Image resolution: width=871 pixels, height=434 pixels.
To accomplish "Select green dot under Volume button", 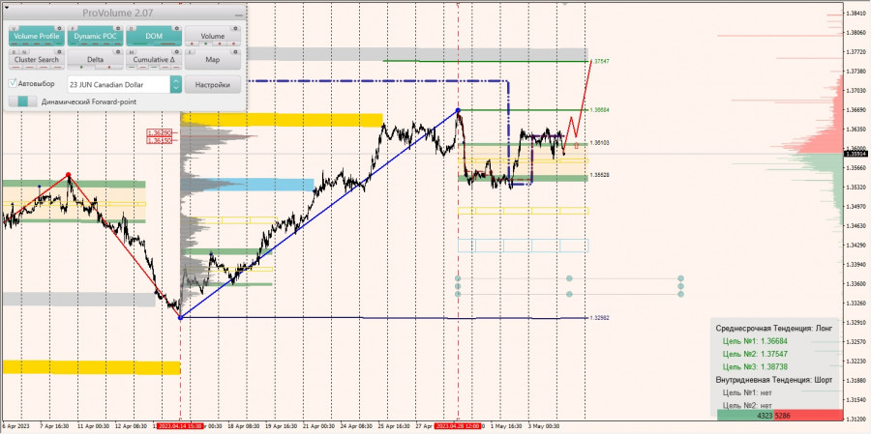I will tap(206, 43).
